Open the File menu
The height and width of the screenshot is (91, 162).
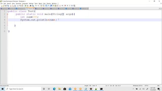point(2,4)
